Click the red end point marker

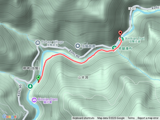120,34
